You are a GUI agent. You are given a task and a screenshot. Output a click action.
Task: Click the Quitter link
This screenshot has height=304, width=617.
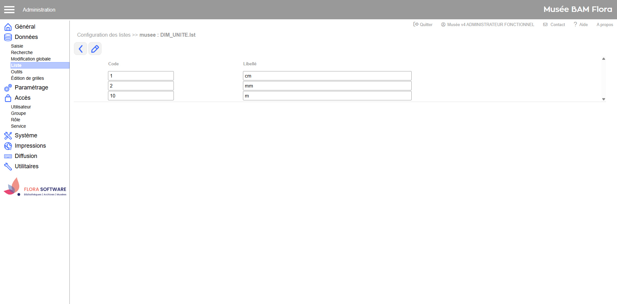(423, 24)
